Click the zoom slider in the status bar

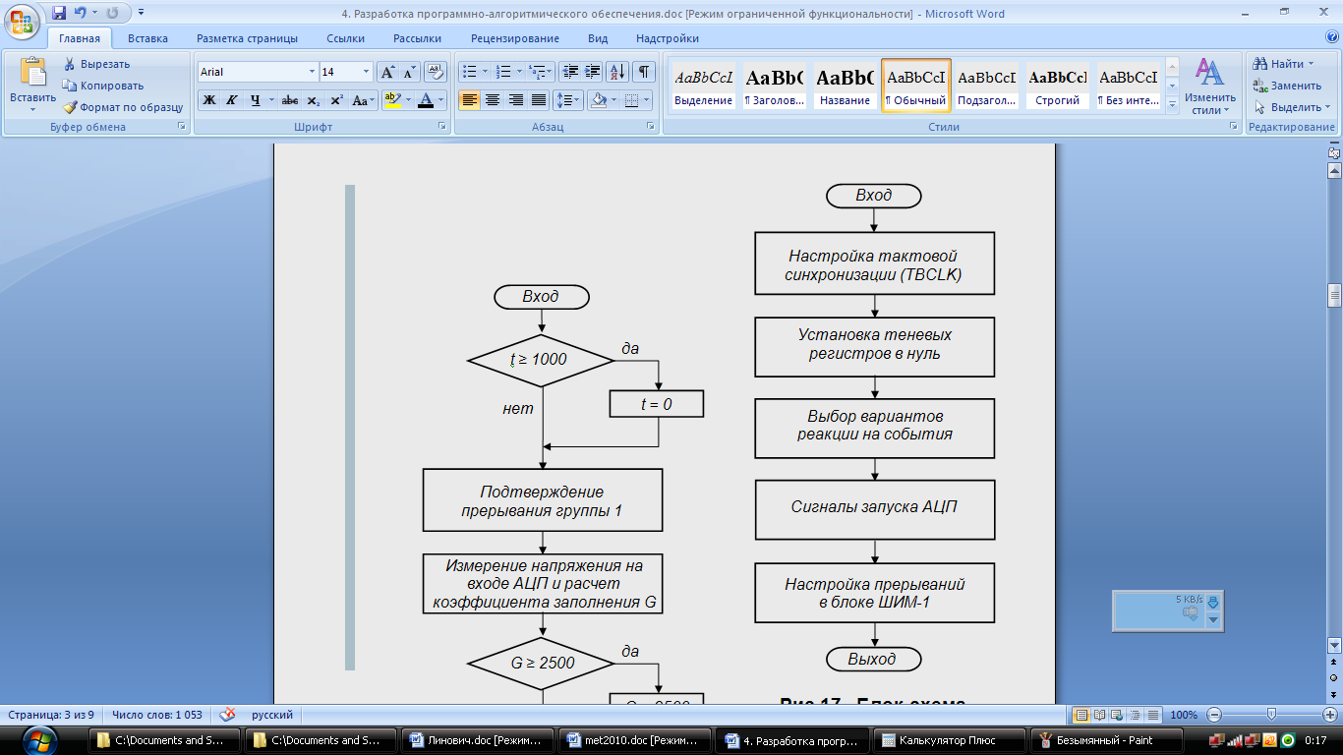point(1271,715)
